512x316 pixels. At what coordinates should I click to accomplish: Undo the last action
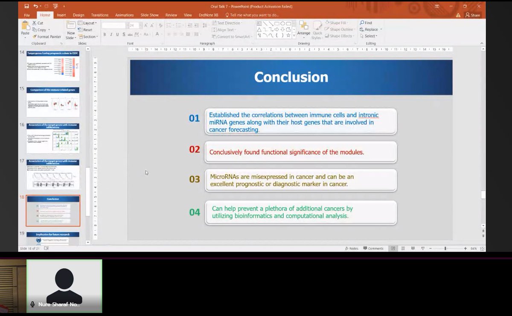point(35,6)
